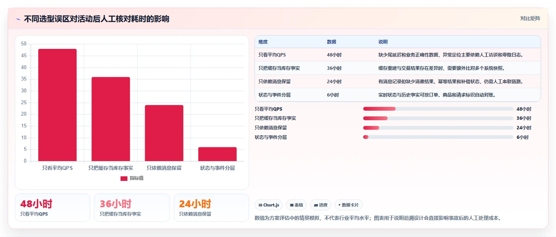Click the 数据卡片 tag chip
This screenshot has width=556, height=237.
click(349, 205)
